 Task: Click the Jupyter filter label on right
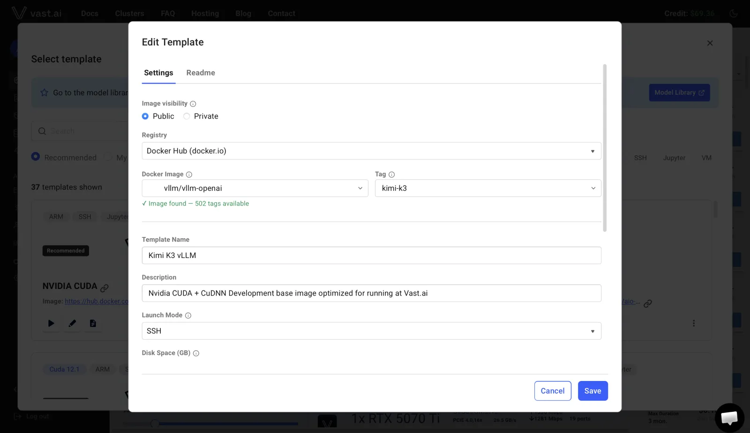pyautogui.click(x=674, y=158)
